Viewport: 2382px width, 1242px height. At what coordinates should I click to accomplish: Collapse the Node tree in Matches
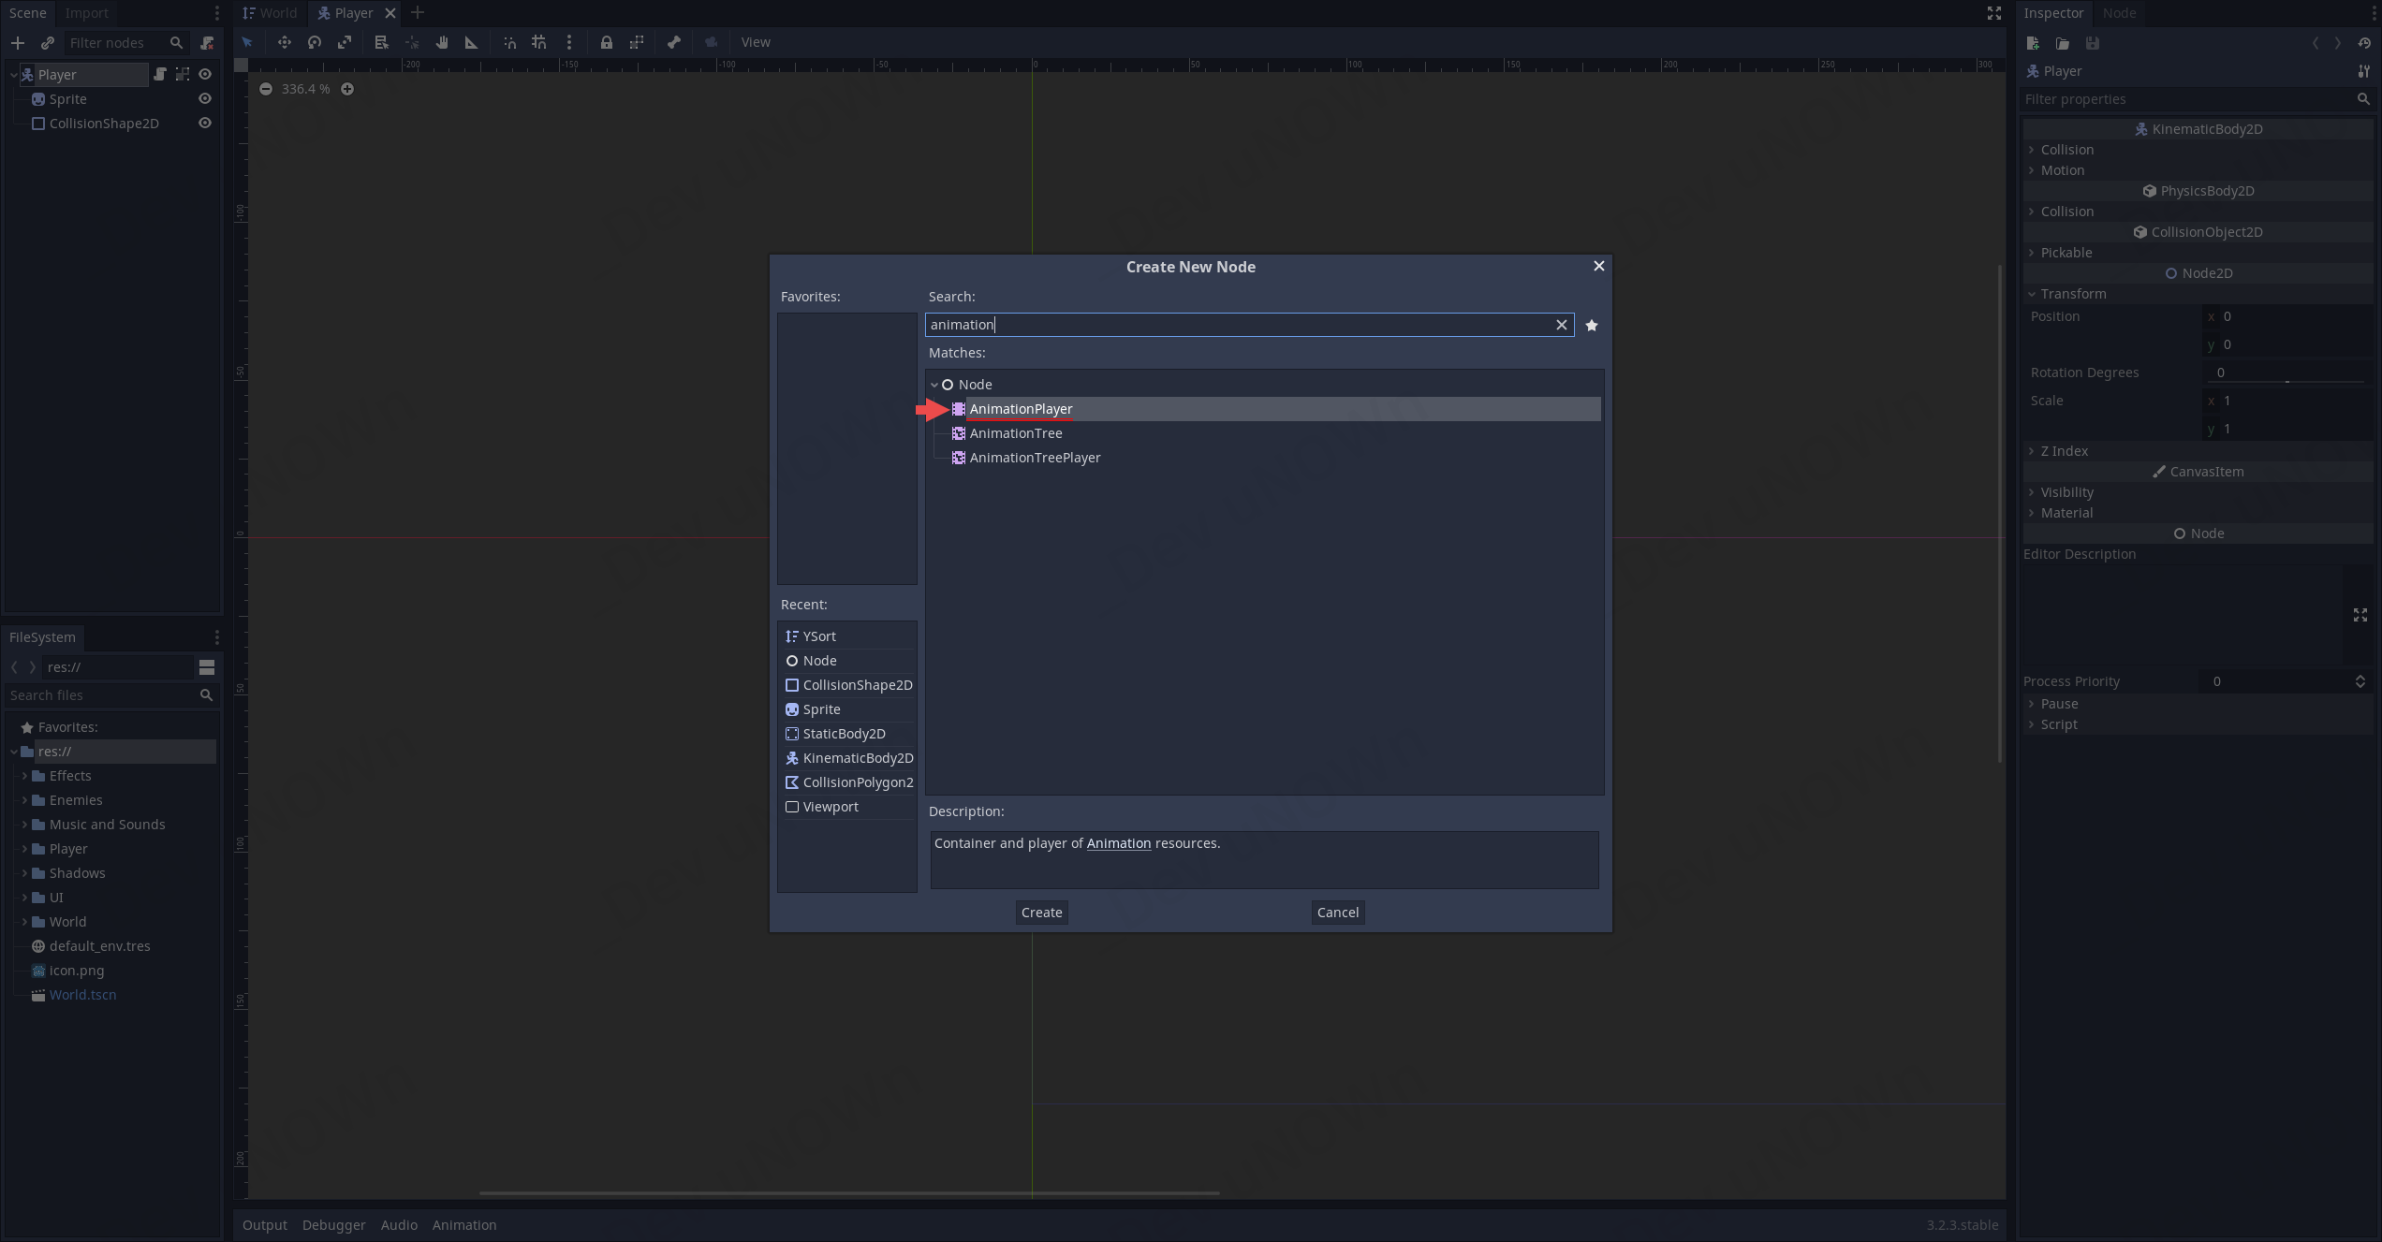934,385
